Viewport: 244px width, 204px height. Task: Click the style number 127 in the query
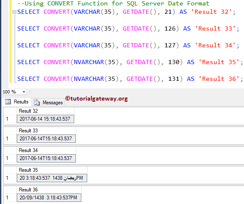tap(170, 46)
